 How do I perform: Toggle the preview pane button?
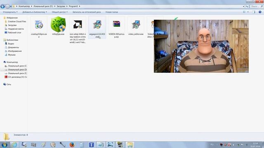coord(254,12)
